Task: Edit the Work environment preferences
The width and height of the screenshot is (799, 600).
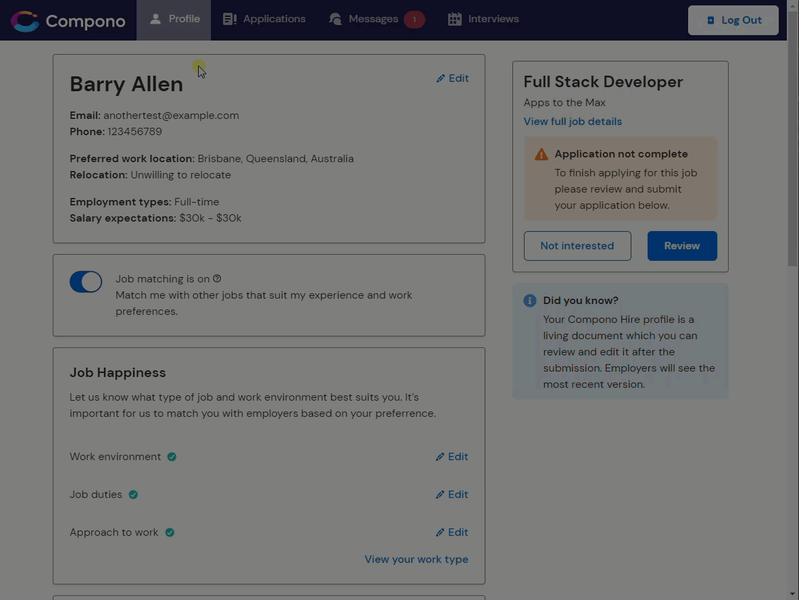Action: point(452,457)
